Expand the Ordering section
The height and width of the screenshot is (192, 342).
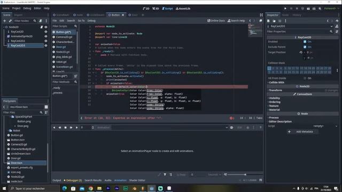[x=274, y=102]
